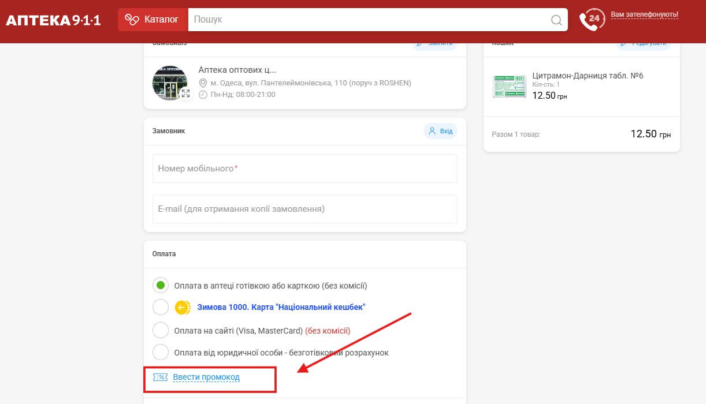
Task: Click the search magnifier icon
Action: [x=556, y=20]
